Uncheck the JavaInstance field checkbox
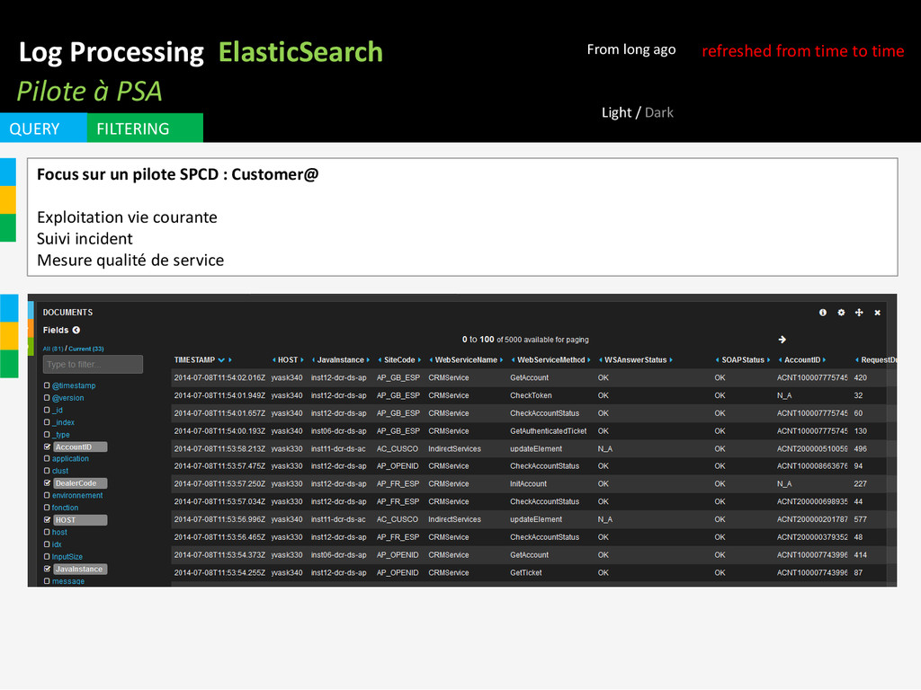The height and width of the screenshot is (690, 921). coord(47,569)
